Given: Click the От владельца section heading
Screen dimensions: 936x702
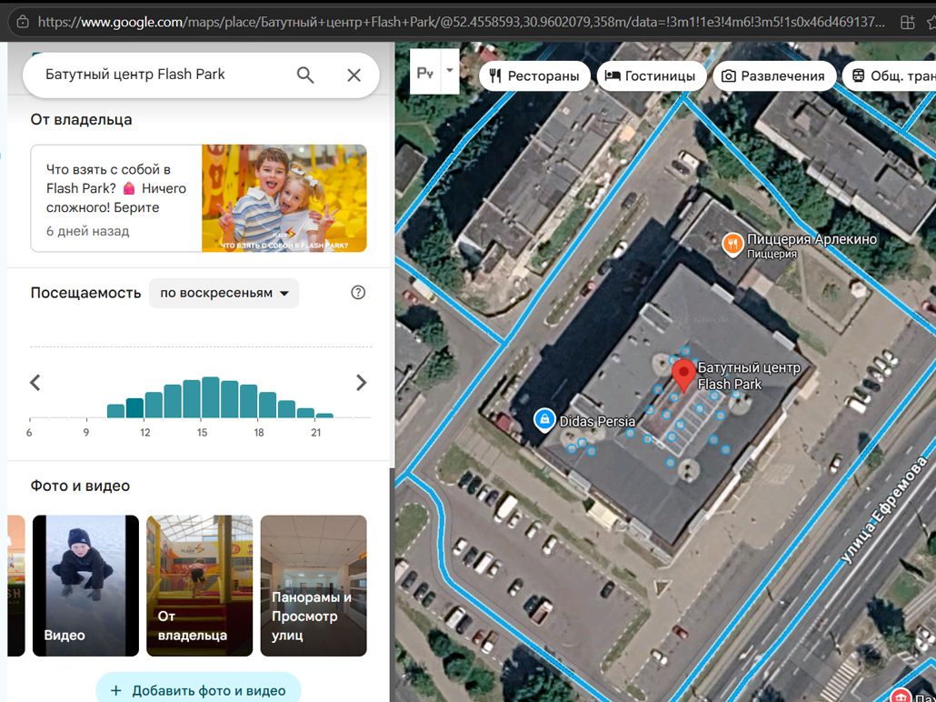Looking at the screenshot, I should (81, 119).
